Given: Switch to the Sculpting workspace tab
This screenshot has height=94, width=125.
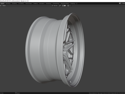Looking at the screenshot, I should [14, 4].
